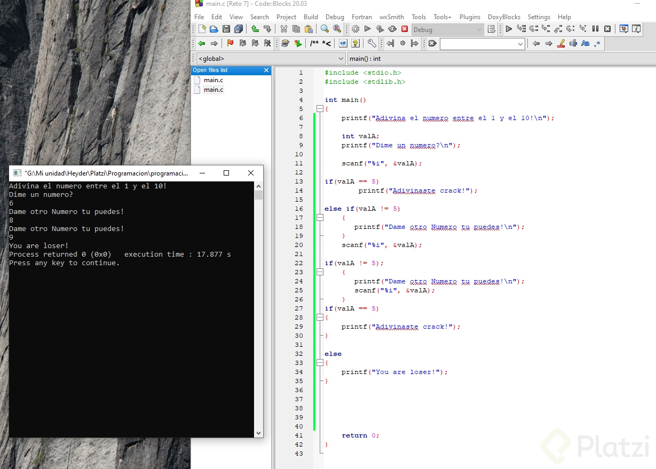Clear the incremental search text icon
The width and height of the screenshot is (656, 469).
[x=432, y=44]
